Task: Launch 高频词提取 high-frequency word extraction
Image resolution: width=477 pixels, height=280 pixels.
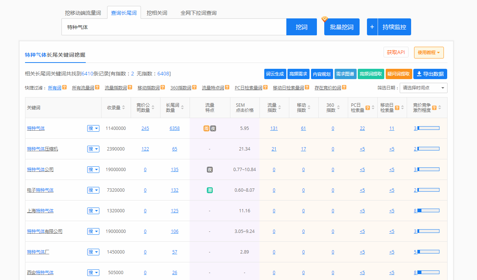Action: tap(370, 74)
